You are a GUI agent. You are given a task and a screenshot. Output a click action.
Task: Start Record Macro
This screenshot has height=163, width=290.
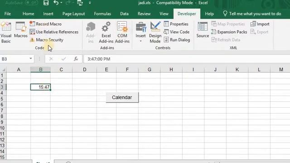[45, 24]
